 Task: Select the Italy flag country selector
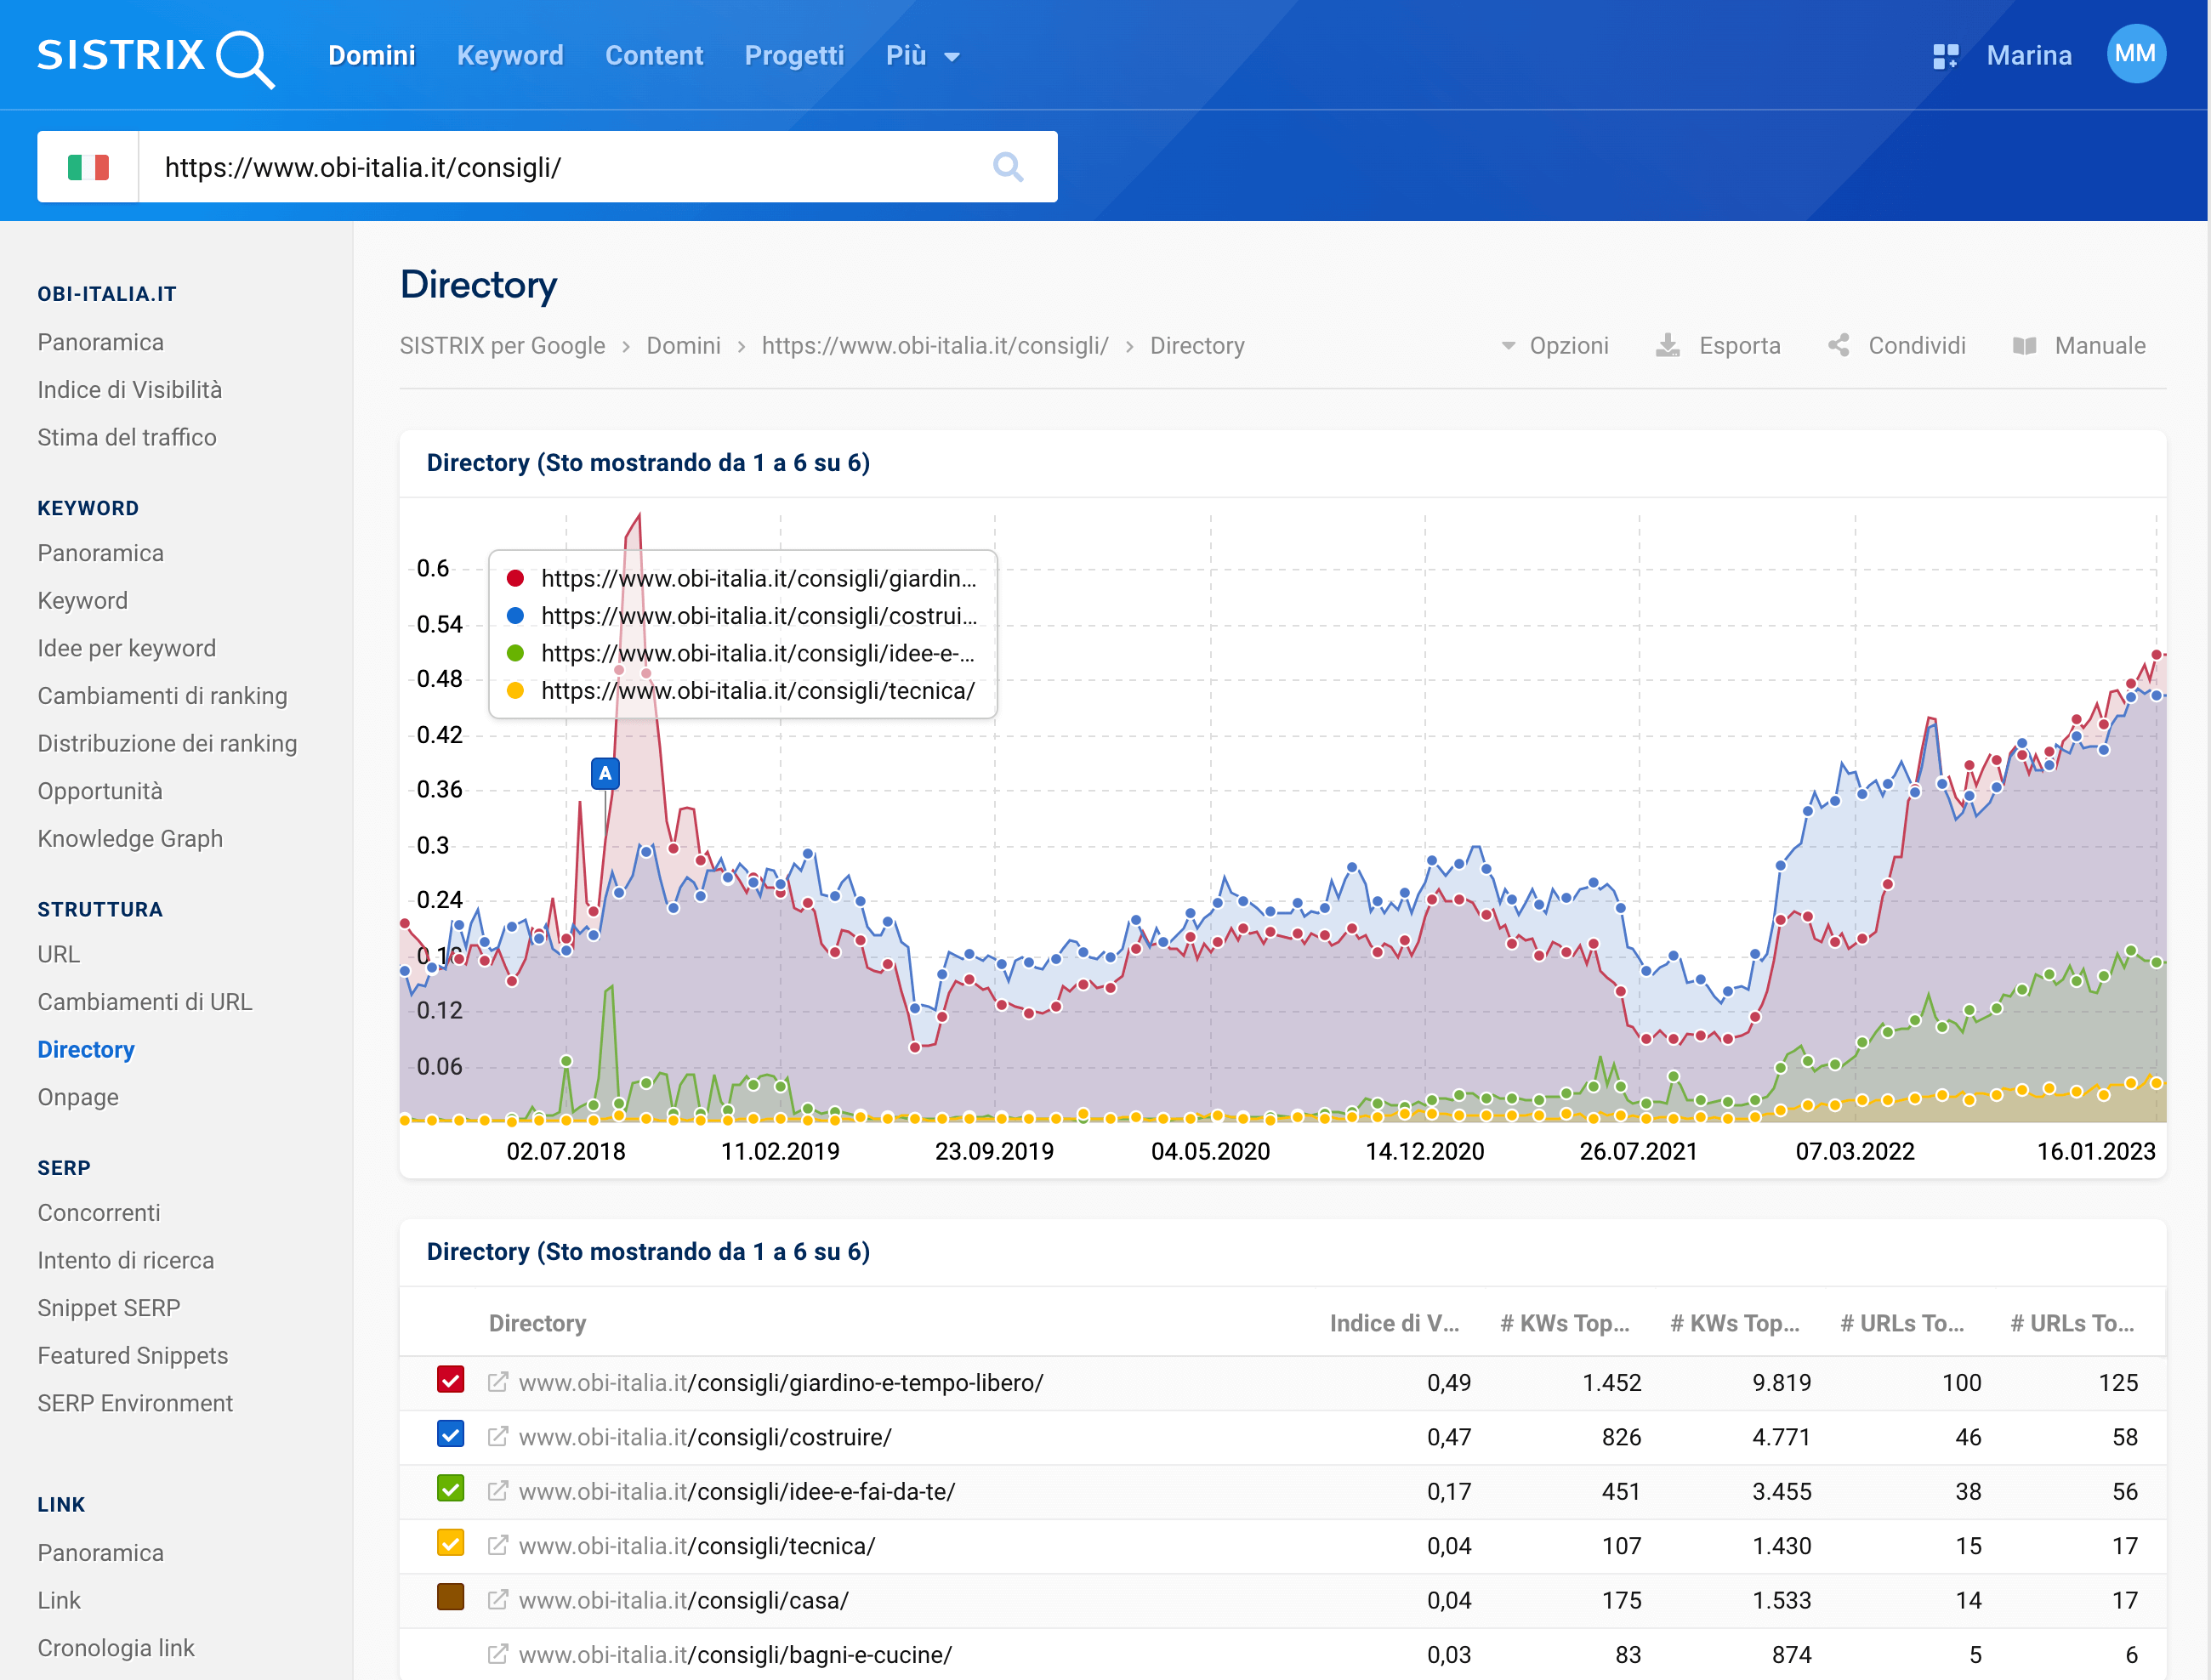[88, 167]
